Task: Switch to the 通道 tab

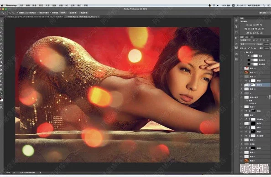Action: coord(247,37)
